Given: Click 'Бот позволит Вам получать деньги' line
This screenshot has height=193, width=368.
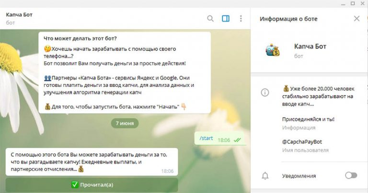Looking at the screenshot, I should (x=115, y=63).
